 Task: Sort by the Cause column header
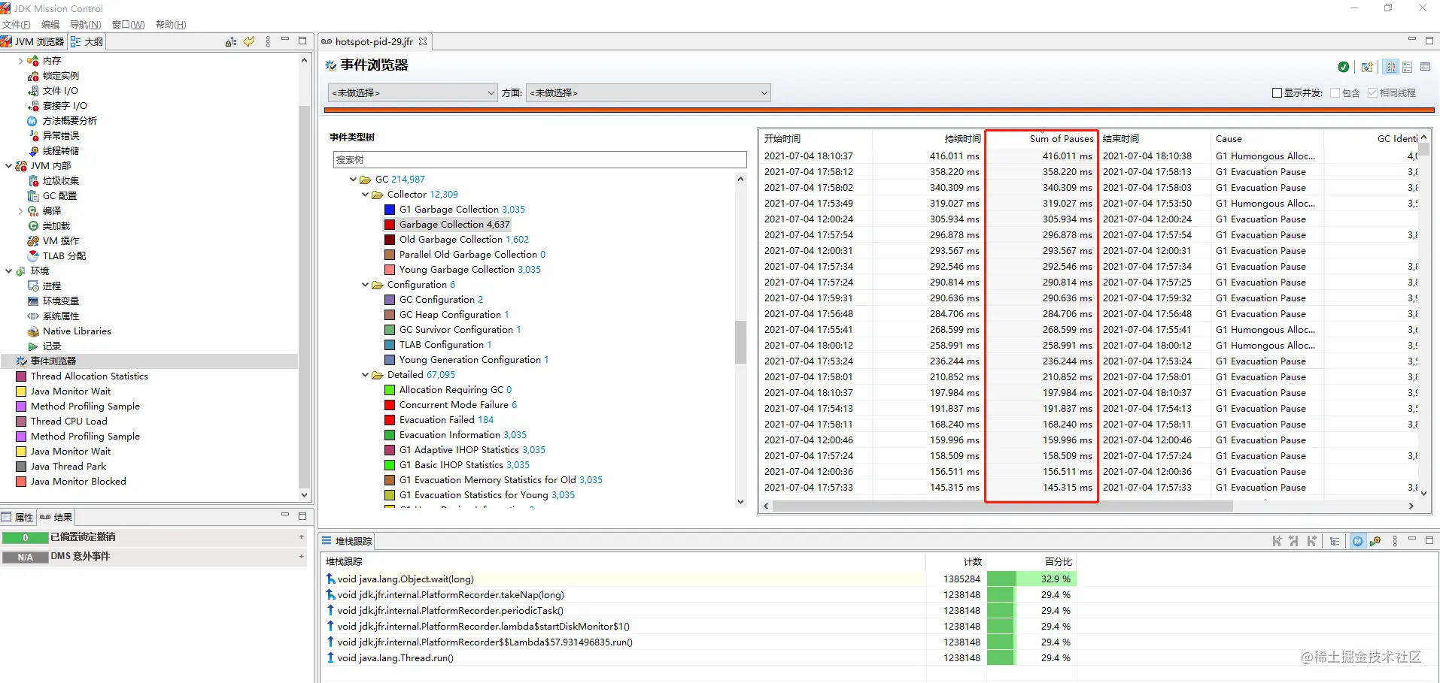pos(1267,139)
